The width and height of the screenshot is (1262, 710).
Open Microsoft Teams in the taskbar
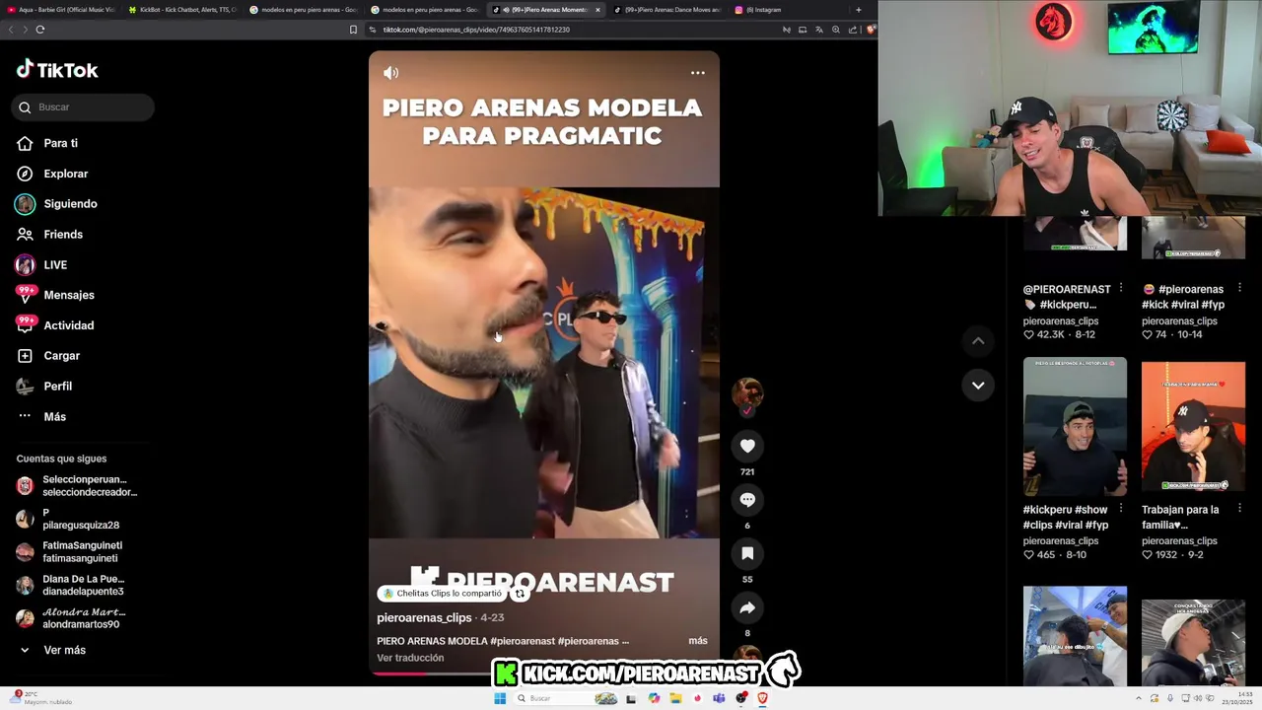[x=720, y=698]
